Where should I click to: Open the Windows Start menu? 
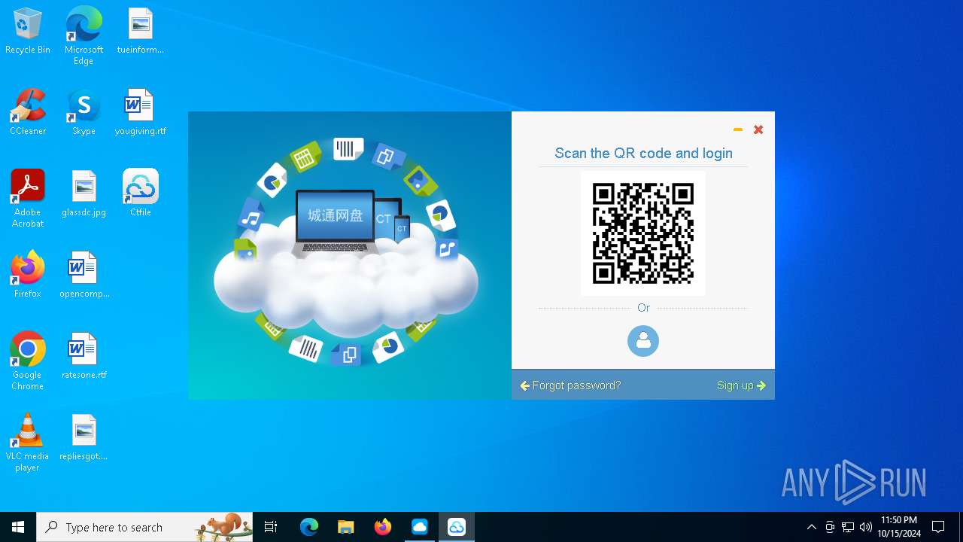click(18, 527)
